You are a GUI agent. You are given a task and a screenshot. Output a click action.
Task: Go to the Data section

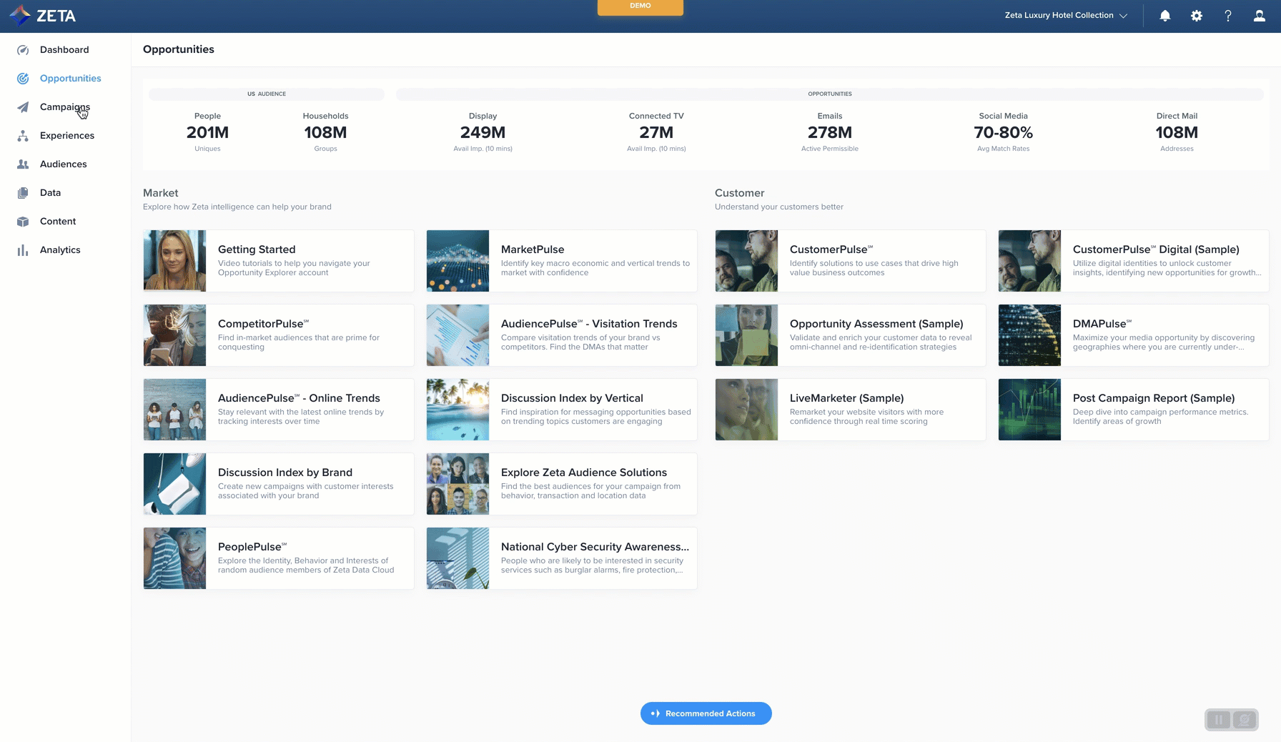pyautogui.click(x=50, y=193)
